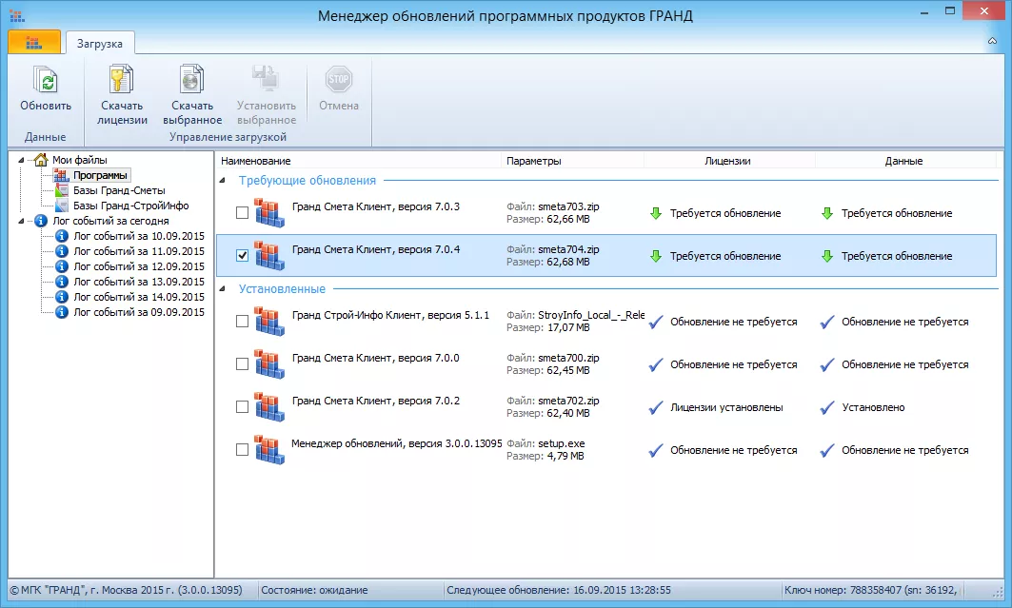Click program icon of версия 7.0.4
The image size is (1012, 608).
click(x=269, y=255)
